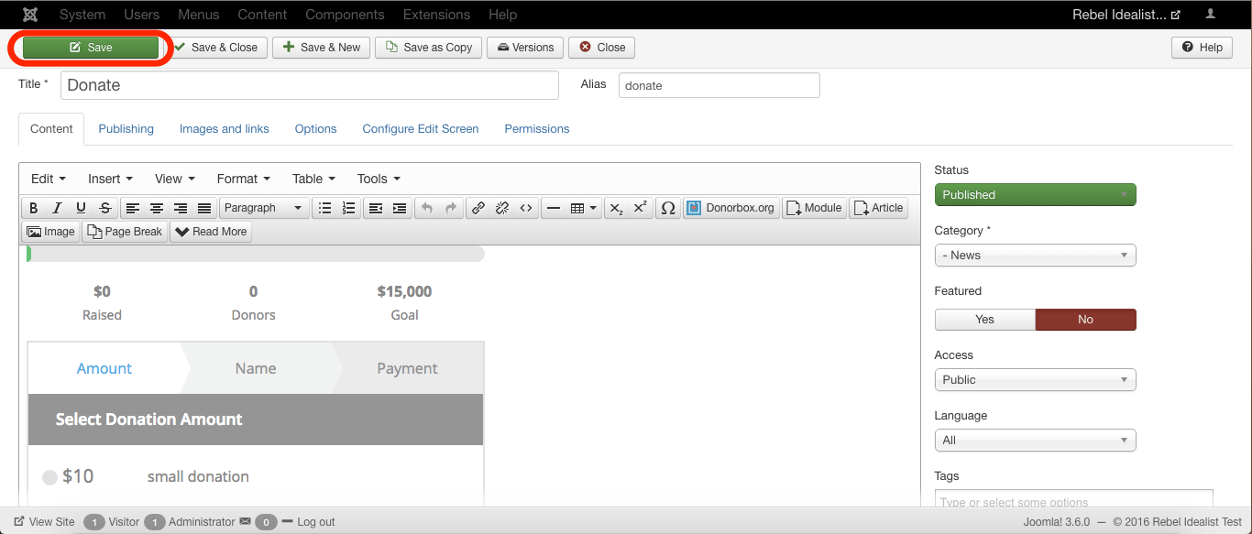The height and width of the screenshot is (534, 1252).
Task: Open the Tools menu in the editor
Action: pos(377,179)
